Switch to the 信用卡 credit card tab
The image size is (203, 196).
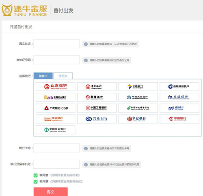(x=63, y=76)
